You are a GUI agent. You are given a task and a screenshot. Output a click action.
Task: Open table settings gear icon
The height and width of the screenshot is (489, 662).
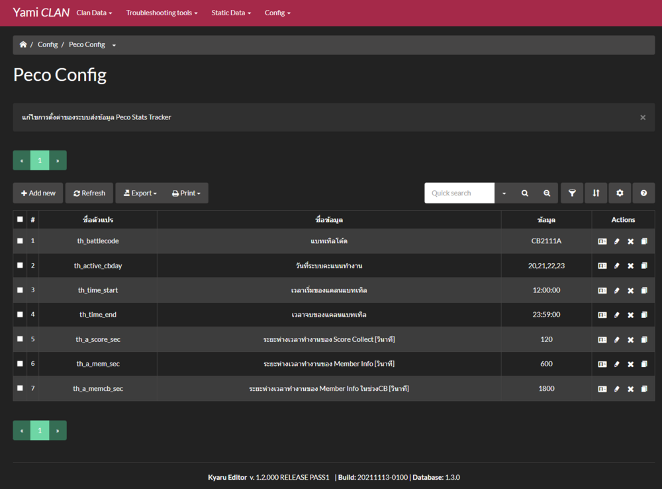point(620,193)
